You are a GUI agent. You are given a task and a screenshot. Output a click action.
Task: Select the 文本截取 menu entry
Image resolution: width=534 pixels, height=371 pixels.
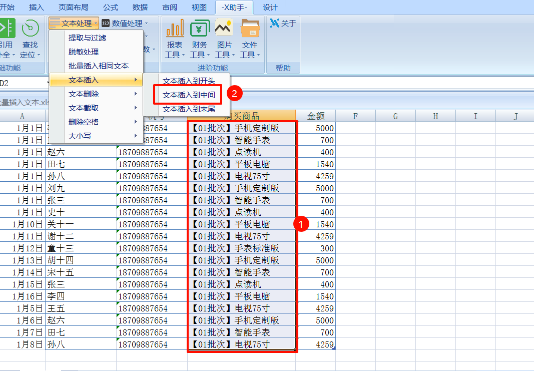(97, 108)
